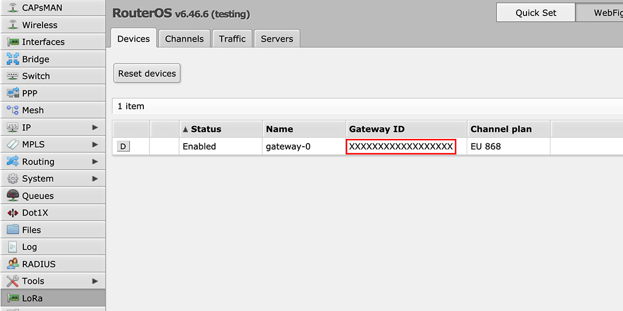Open PPP using its icon
The width and height of the screenshot is (623, 311).
point(13,93)
